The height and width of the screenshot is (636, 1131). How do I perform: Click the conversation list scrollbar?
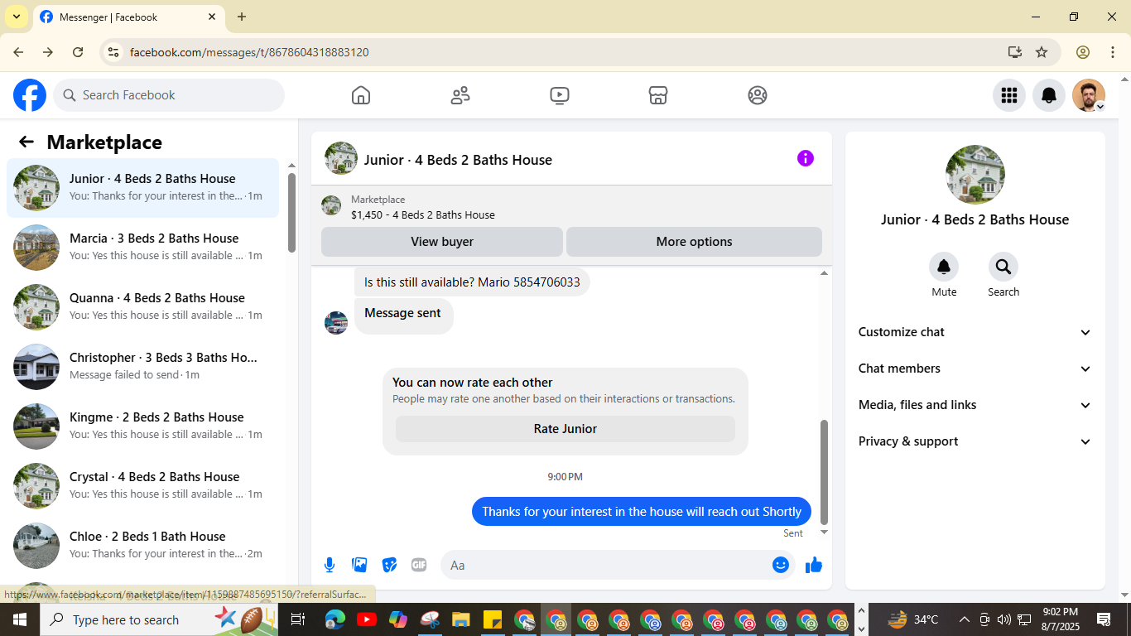coord(291,212)
